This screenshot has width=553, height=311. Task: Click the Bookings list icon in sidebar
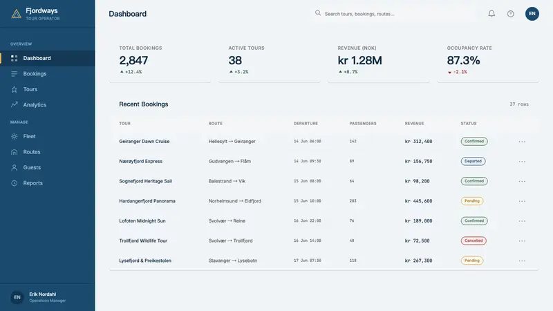point(14,74)
